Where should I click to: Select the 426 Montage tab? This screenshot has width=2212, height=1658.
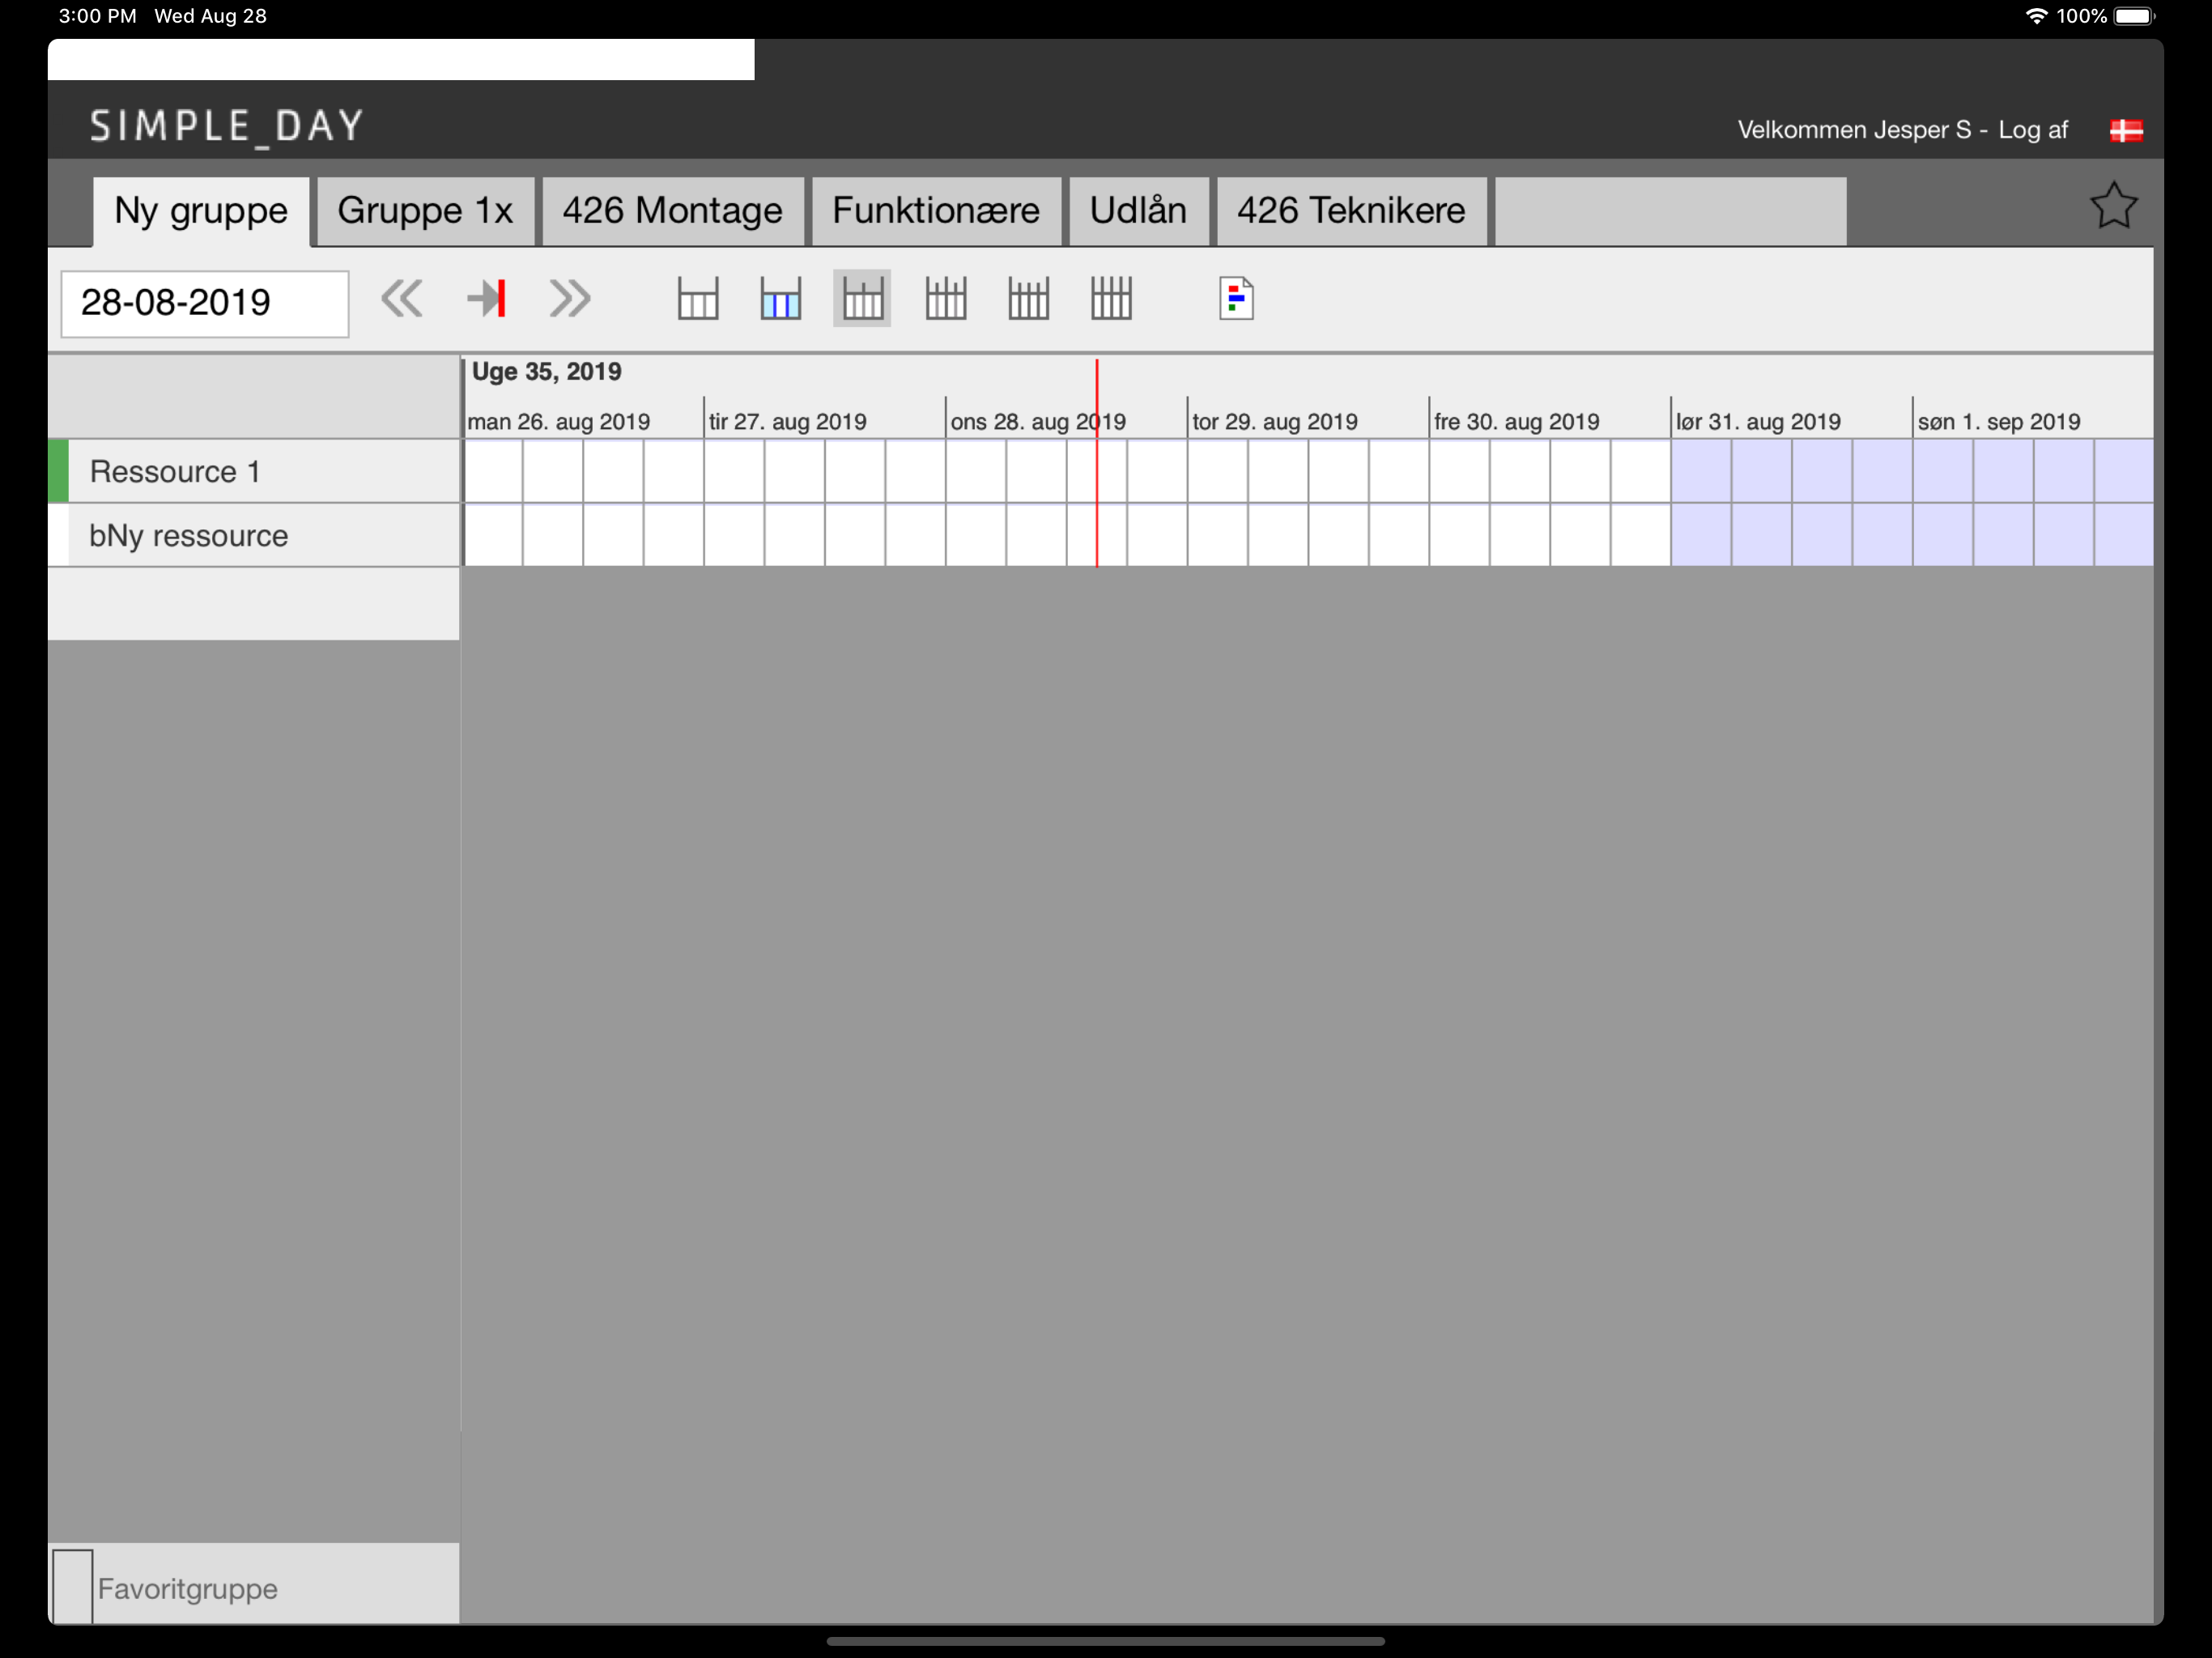coord(672,211)
